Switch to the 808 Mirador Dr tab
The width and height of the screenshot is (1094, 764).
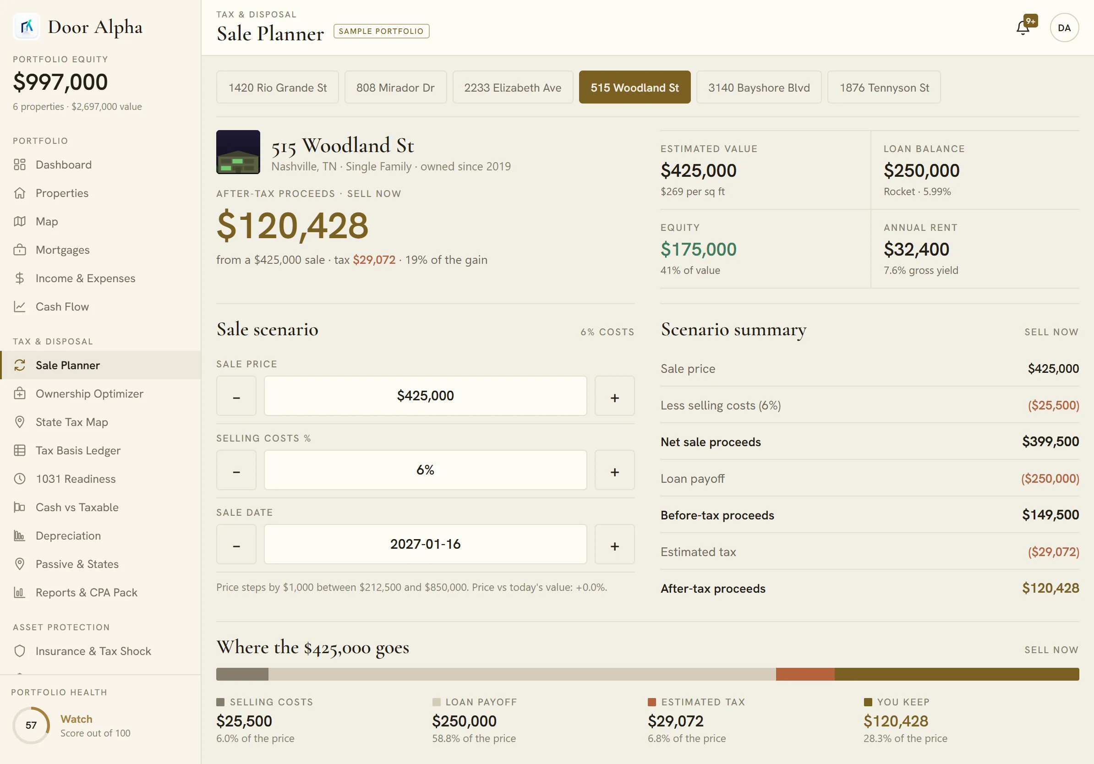(x=395, y=87)
